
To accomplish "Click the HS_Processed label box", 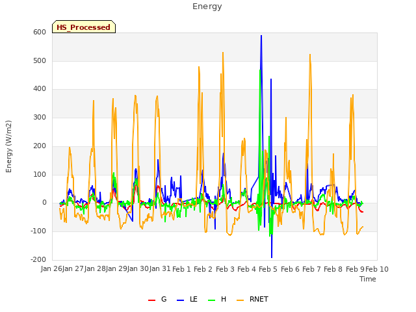I will [x=84, y=27].
